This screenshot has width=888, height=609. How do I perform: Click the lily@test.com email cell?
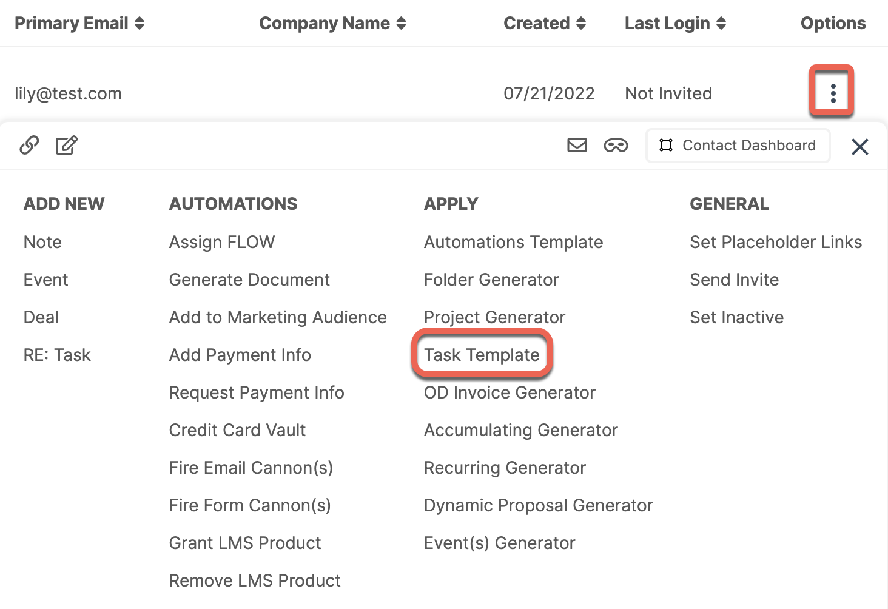click(68, 93)
